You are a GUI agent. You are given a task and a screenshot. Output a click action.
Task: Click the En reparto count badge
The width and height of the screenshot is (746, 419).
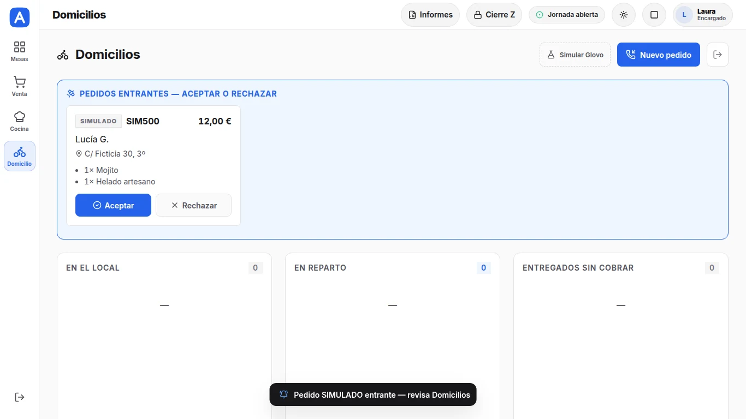(x=483, y=268)
